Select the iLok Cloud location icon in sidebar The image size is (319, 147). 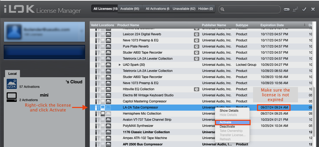[x=12, y=84]
